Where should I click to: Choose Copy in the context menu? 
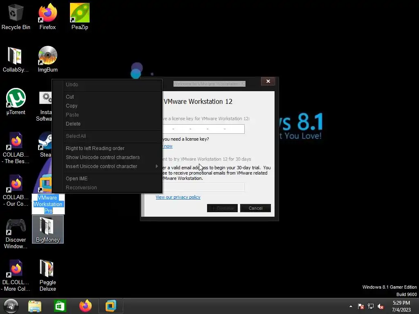tap(107, 106)
